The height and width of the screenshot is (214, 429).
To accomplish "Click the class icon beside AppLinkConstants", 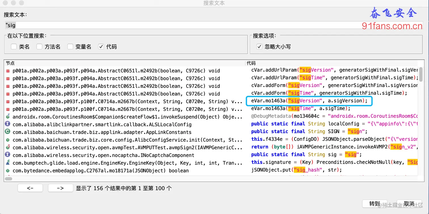I will tap(8, 132).
